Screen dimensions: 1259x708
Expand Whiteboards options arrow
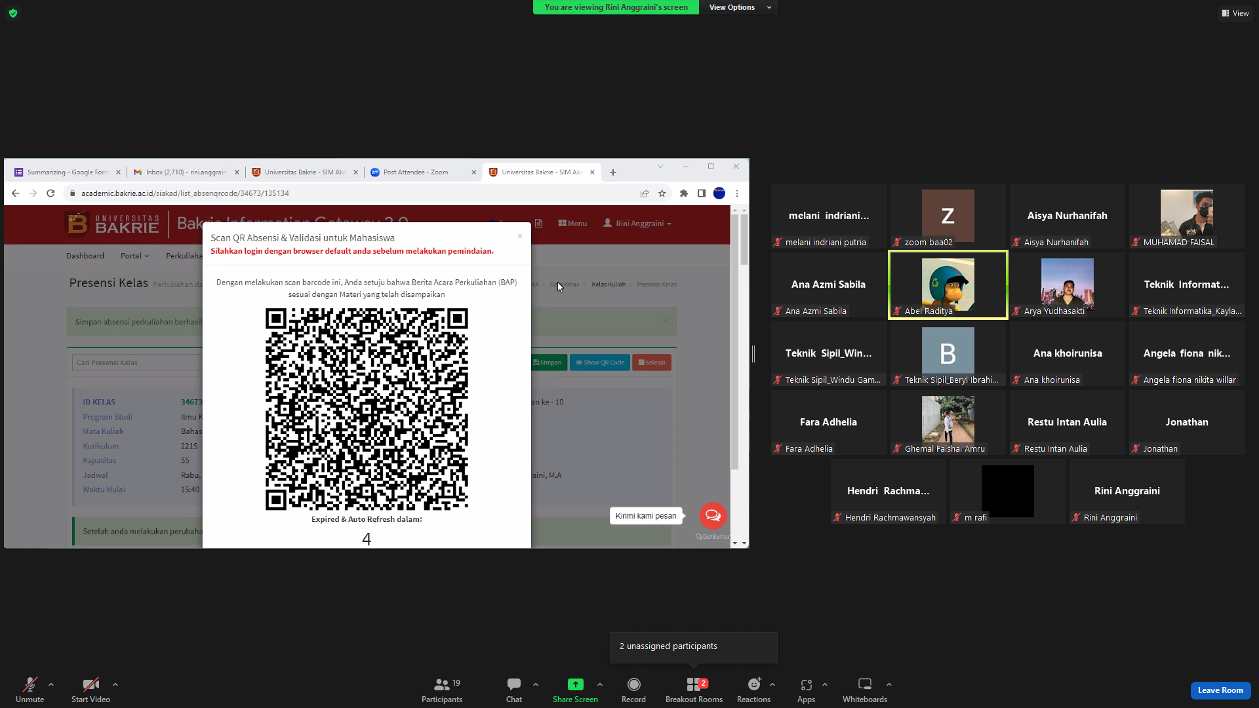[x=889, y=684]
